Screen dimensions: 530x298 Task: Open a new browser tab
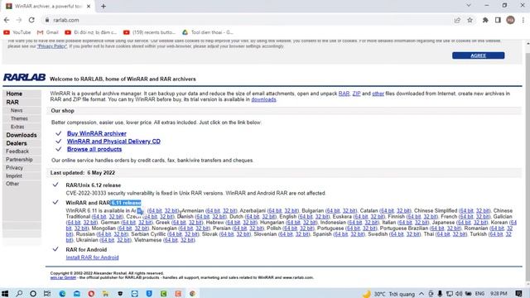pyautogui.click(x=104, y=6)
